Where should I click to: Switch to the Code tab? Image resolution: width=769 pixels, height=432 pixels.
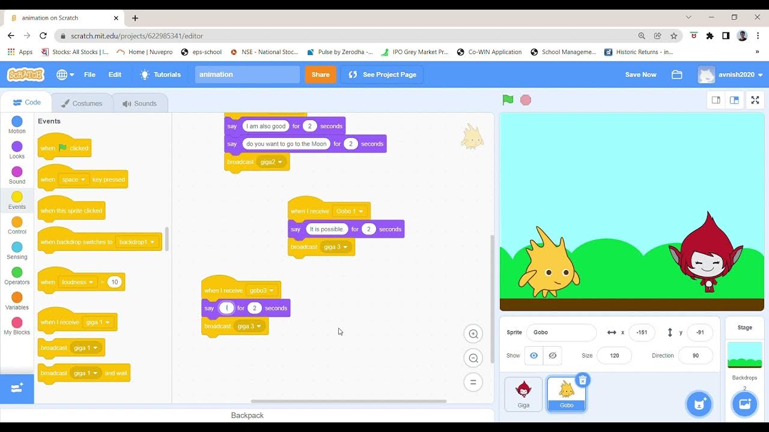point(26,103)
